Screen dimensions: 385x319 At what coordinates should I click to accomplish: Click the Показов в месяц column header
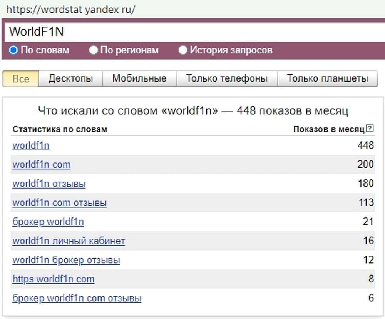(x=329, y=129)
